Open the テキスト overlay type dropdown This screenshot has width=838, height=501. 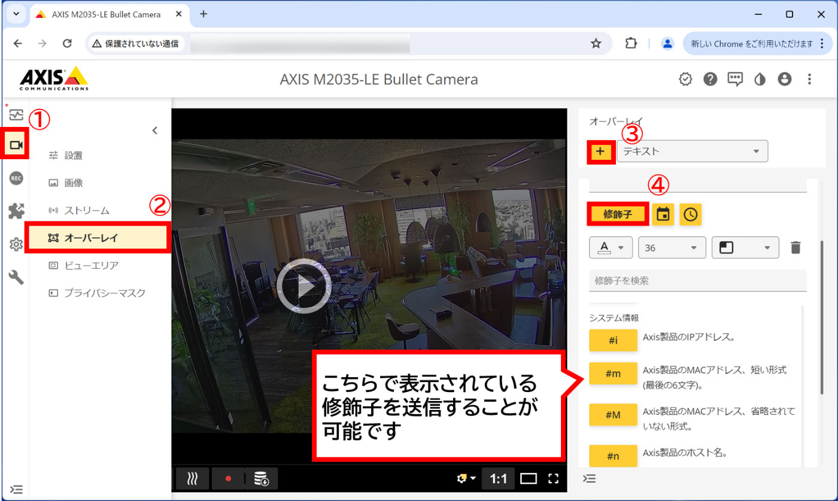pyautogui.click(x=692, y=151)
